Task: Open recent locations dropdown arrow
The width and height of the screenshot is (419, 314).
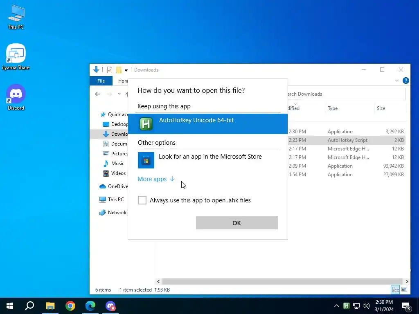Action: 119,94
